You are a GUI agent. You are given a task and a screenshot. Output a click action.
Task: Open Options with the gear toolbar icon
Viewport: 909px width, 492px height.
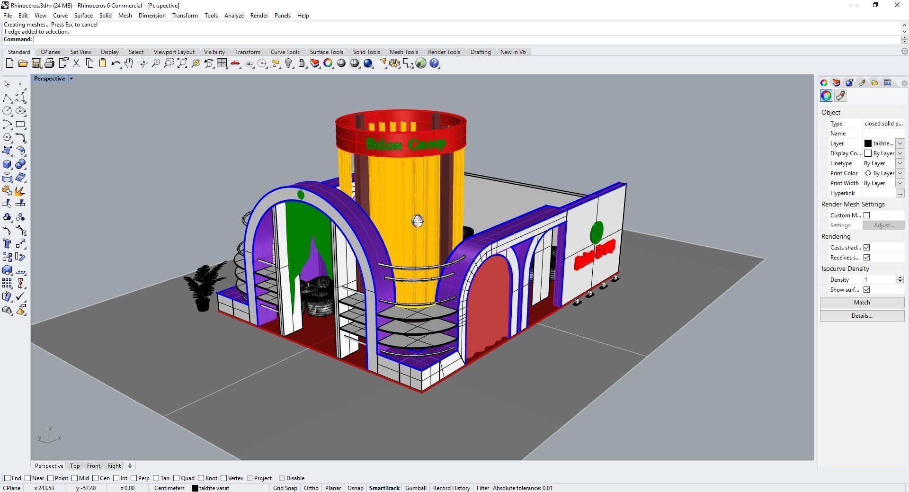point(394,63)
